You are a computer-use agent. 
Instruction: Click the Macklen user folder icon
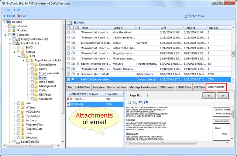(x=14, y=30)
